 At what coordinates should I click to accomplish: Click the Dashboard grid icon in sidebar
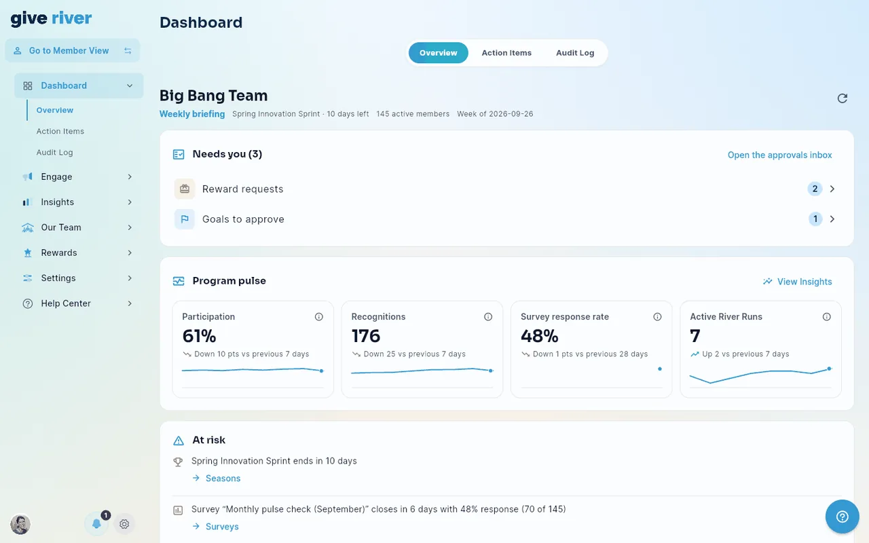coord(28,86)
